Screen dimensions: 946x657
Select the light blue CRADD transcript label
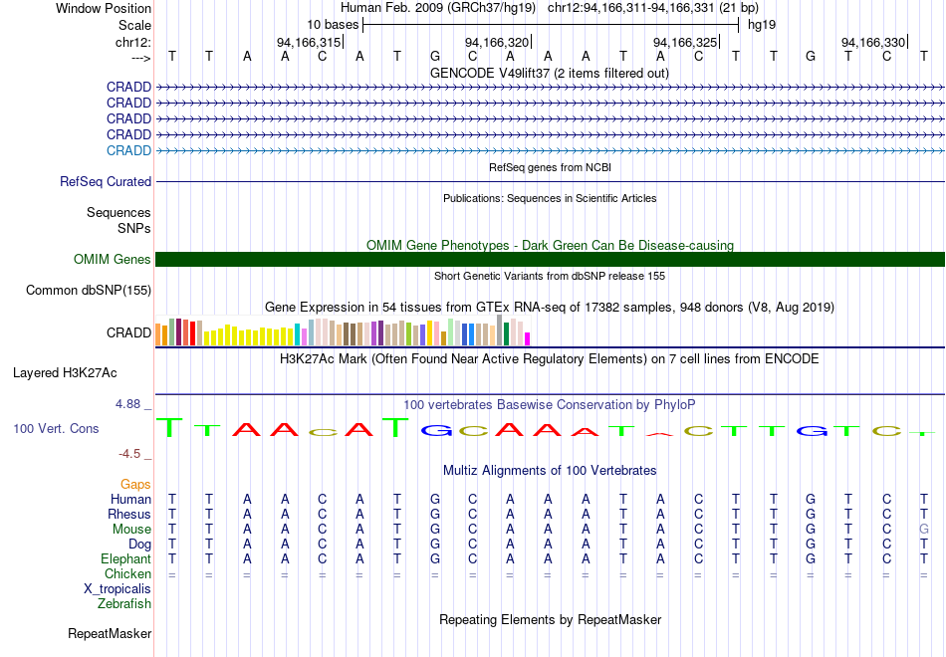tap(128, 151)
